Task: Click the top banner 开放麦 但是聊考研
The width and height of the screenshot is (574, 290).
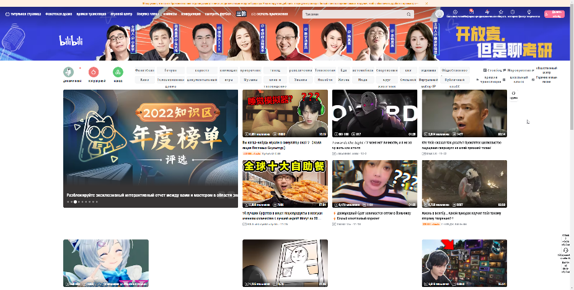Action: 503,42
